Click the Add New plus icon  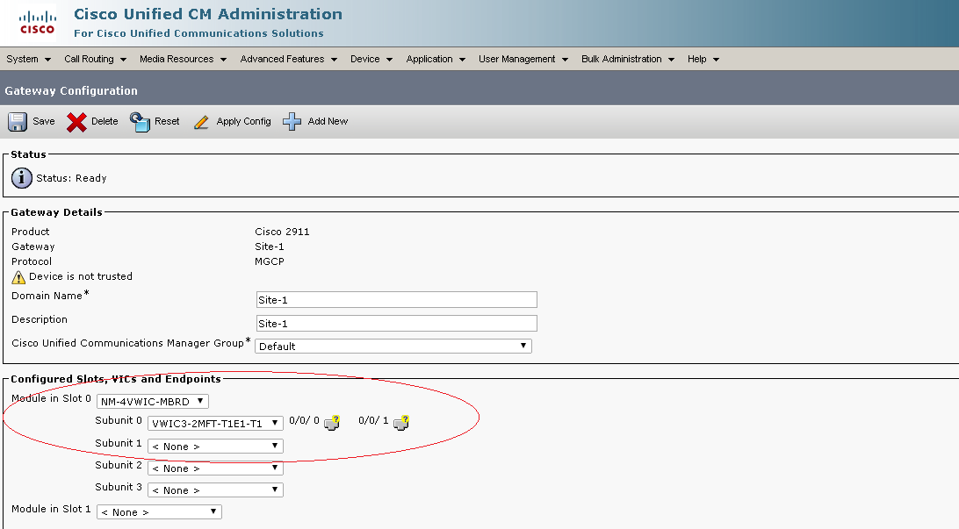pyautogui.click(x=292, y=122)
